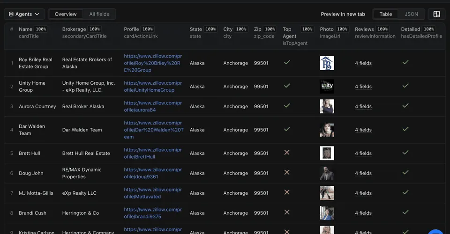450x234 pixels.
Task: Expand 4 fields for Brandi Cush
Action: (363, 213)
